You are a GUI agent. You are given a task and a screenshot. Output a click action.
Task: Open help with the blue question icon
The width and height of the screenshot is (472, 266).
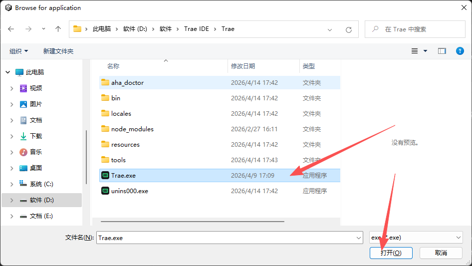pos(460,51)
